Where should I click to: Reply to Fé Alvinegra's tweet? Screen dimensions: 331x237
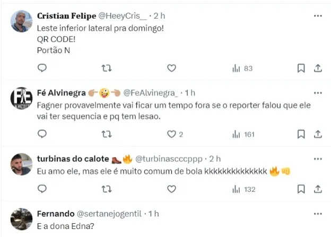pyautogui.click(x=42, y=134)
